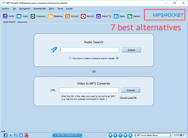Click the Facebook share icon
The image size is (188, 138).
pos(6,135)
